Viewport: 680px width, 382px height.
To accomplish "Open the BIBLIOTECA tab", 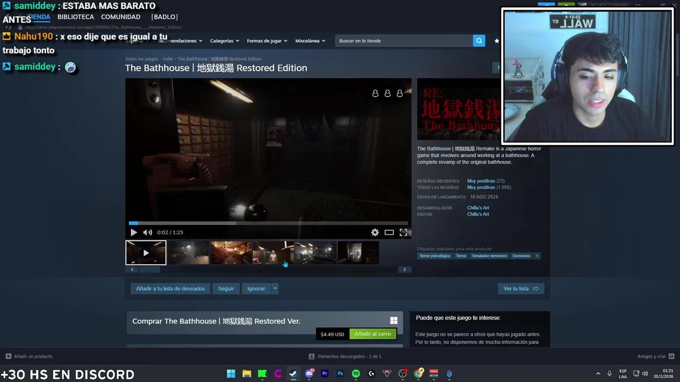I will tap(75, 17).
